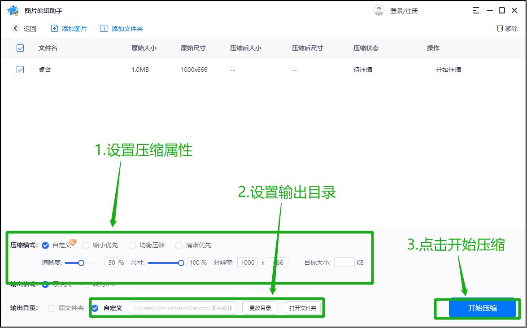Click the app logo in the title bar
Screen dimensions: 527x328
point(13,10)
